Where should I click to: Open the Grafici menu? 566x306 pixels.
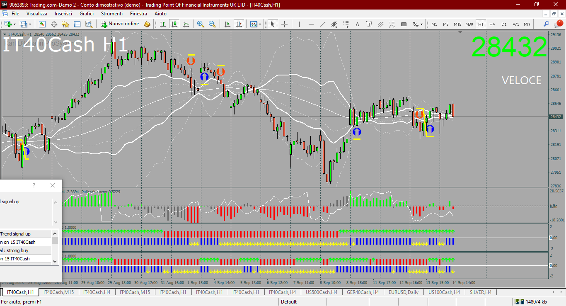(87, 14)
